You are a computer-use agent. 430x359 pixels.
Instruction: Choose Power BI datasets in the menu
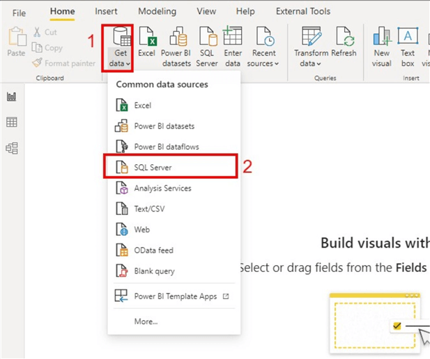(x=174, y=126)
